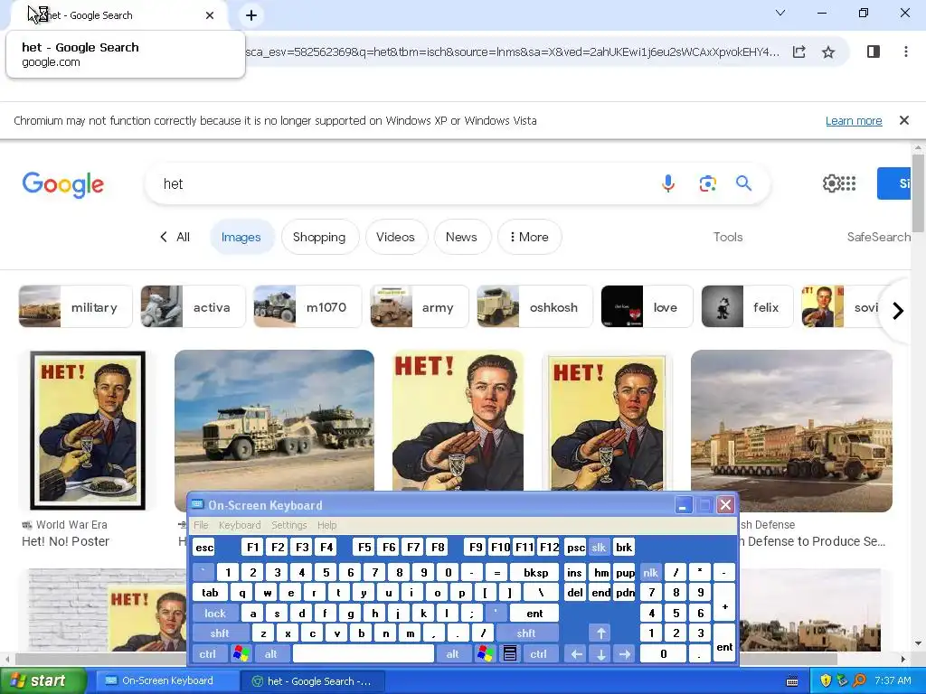Click the down arrow key
The width and height of the screenshot is (926, 694).
[x=600, y=654]
